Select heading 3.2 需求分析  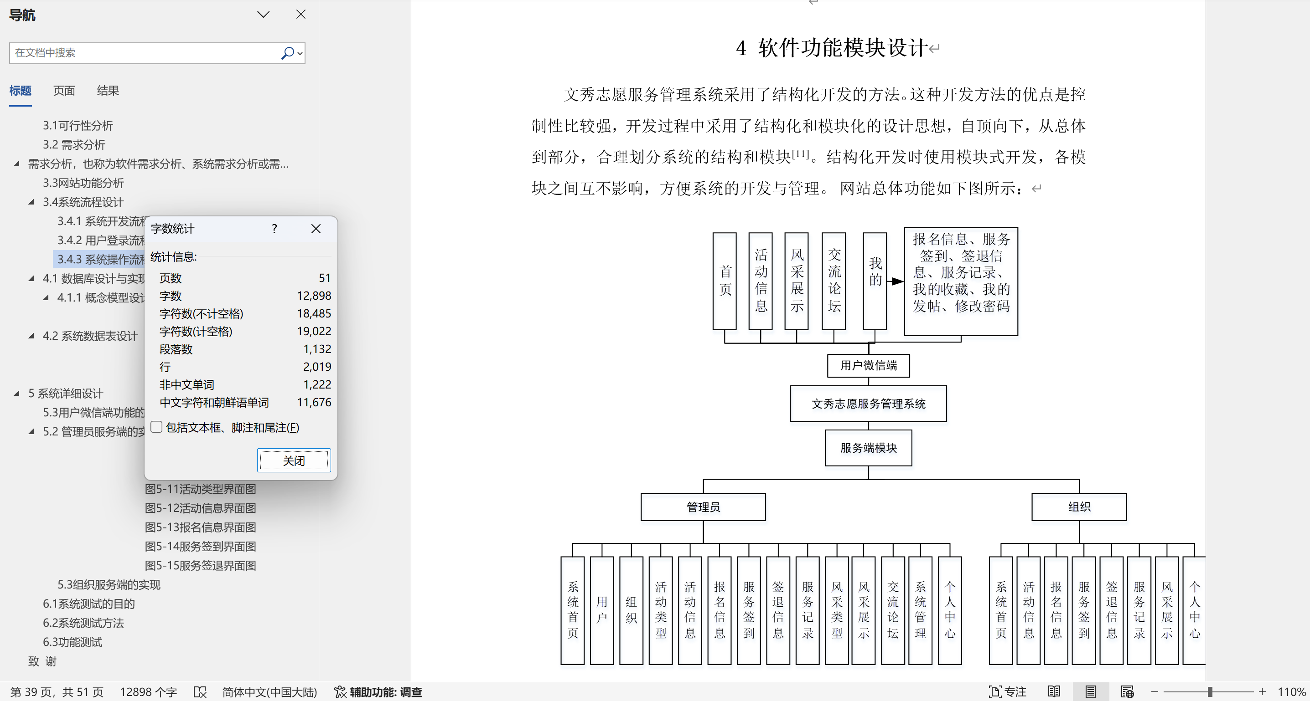(74, 145)
